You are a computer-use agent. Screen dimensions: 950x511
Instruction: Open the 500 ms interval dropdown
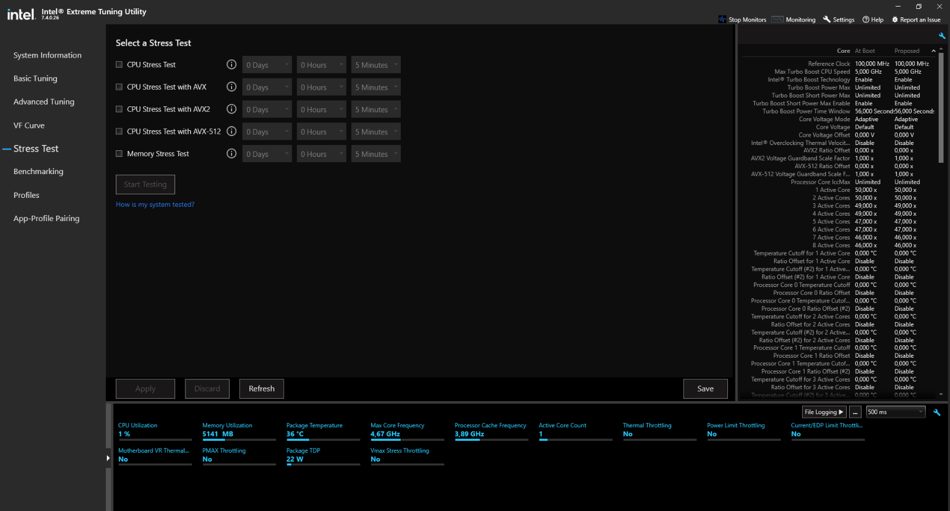click(x=895, y=412)
